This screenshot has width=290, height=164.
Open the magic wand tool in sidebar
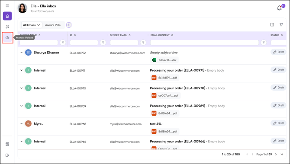click(7, 27)
